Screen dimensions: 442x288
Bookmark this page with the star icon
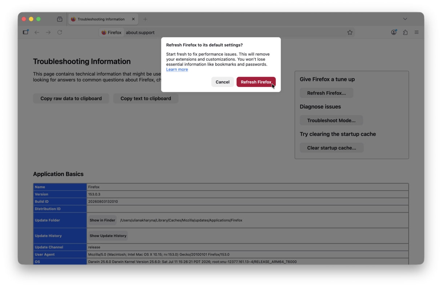(x=350, y=32)
